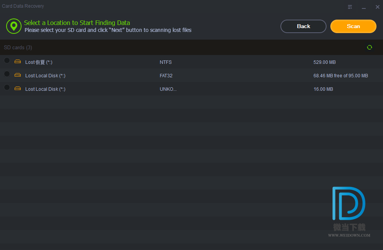The image size is (383, 250).
Task: Close the Card Data Recovery window
Action: (x=377, y=7)
